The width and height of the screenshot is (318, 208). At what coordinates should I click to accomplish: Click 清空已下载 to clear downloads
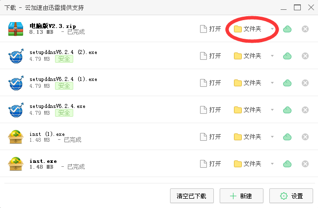click(x=192, y=196)
